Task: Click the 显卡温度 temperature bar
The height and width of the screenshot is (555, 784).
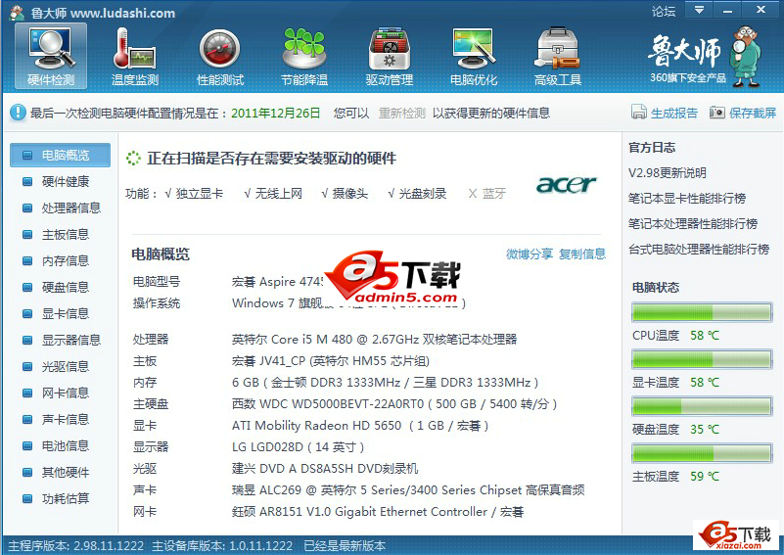Action: (x=702, y=359)
